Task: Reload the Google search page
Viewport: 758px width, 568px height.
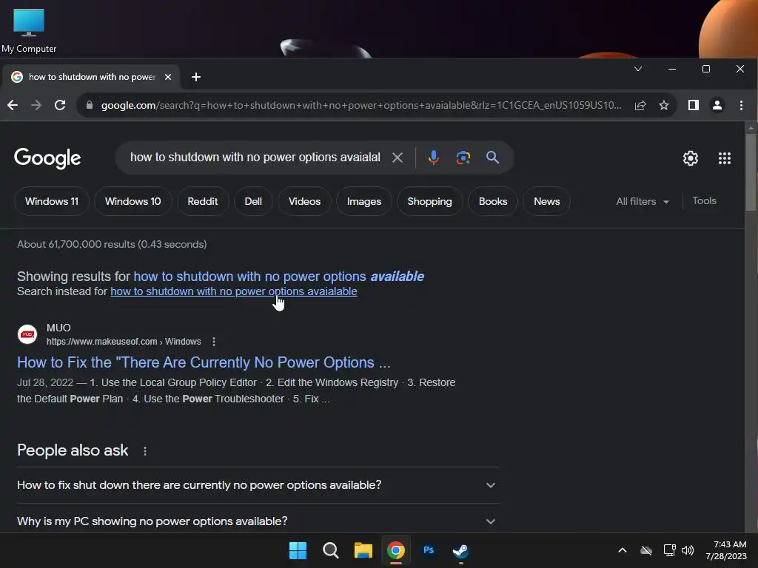Action: [60, 105]
